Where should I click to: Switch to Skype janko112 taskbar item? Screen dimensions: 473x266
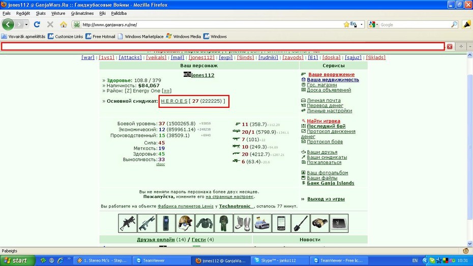point(280,260)
